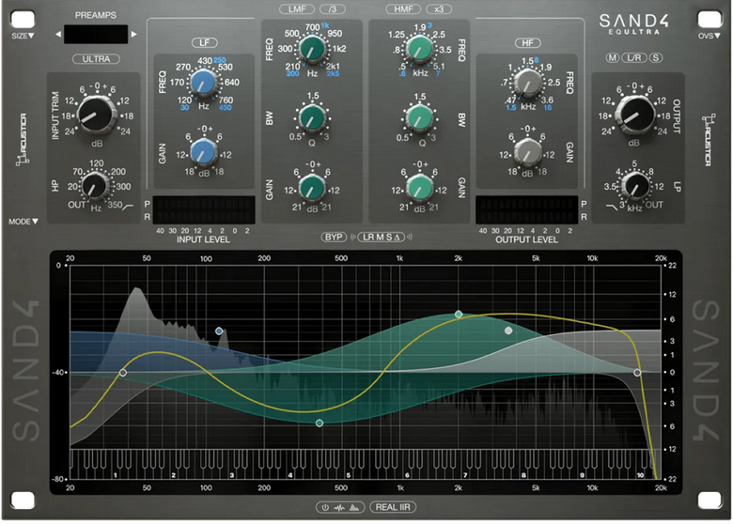Click the LP filter frequency knob
733x524 pixels.
(x=635, y=186)
